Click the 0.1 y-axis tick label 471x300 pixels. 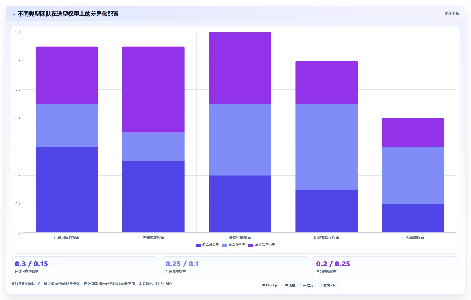pyautogui.click(x=18, y=204)
